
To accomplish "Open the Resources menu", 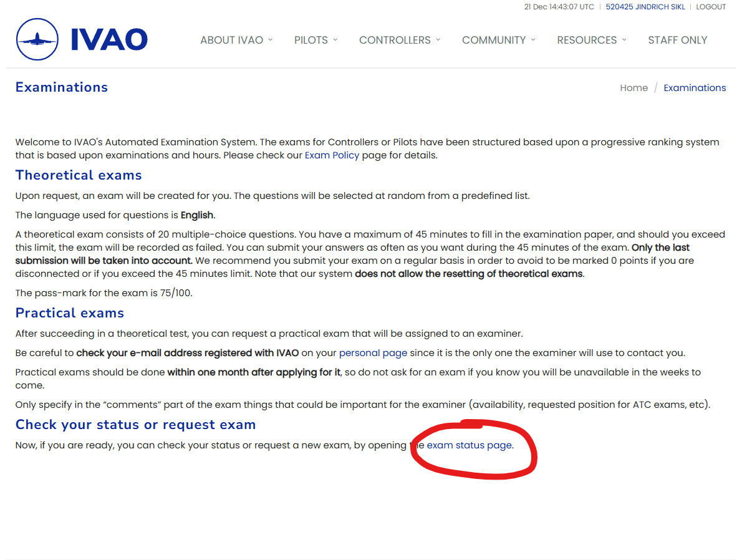I will point(592,40).
